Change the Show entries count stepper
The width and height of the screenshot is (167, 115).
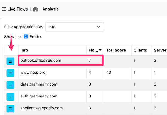[x=26, y=37]
